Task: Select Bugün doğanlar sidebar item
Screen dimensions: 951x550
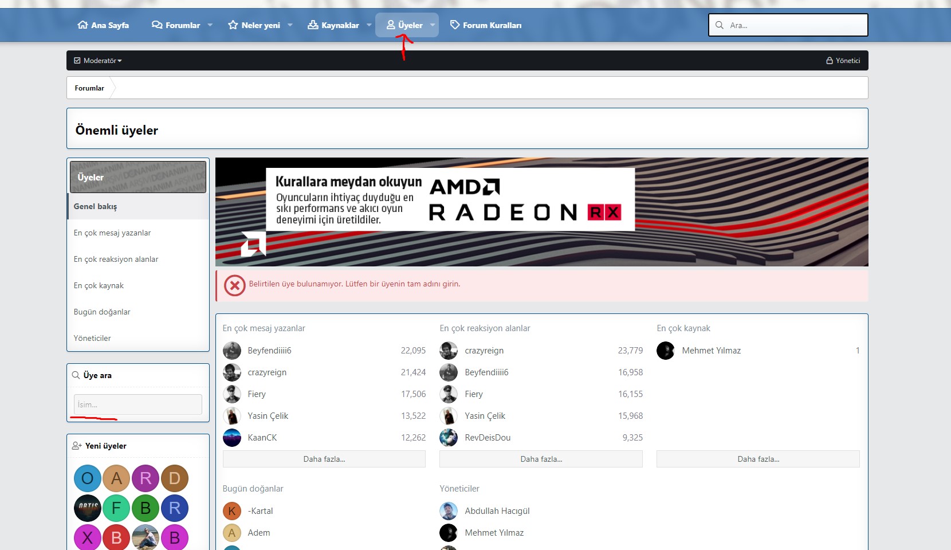Action: click(x=138, y=312)
